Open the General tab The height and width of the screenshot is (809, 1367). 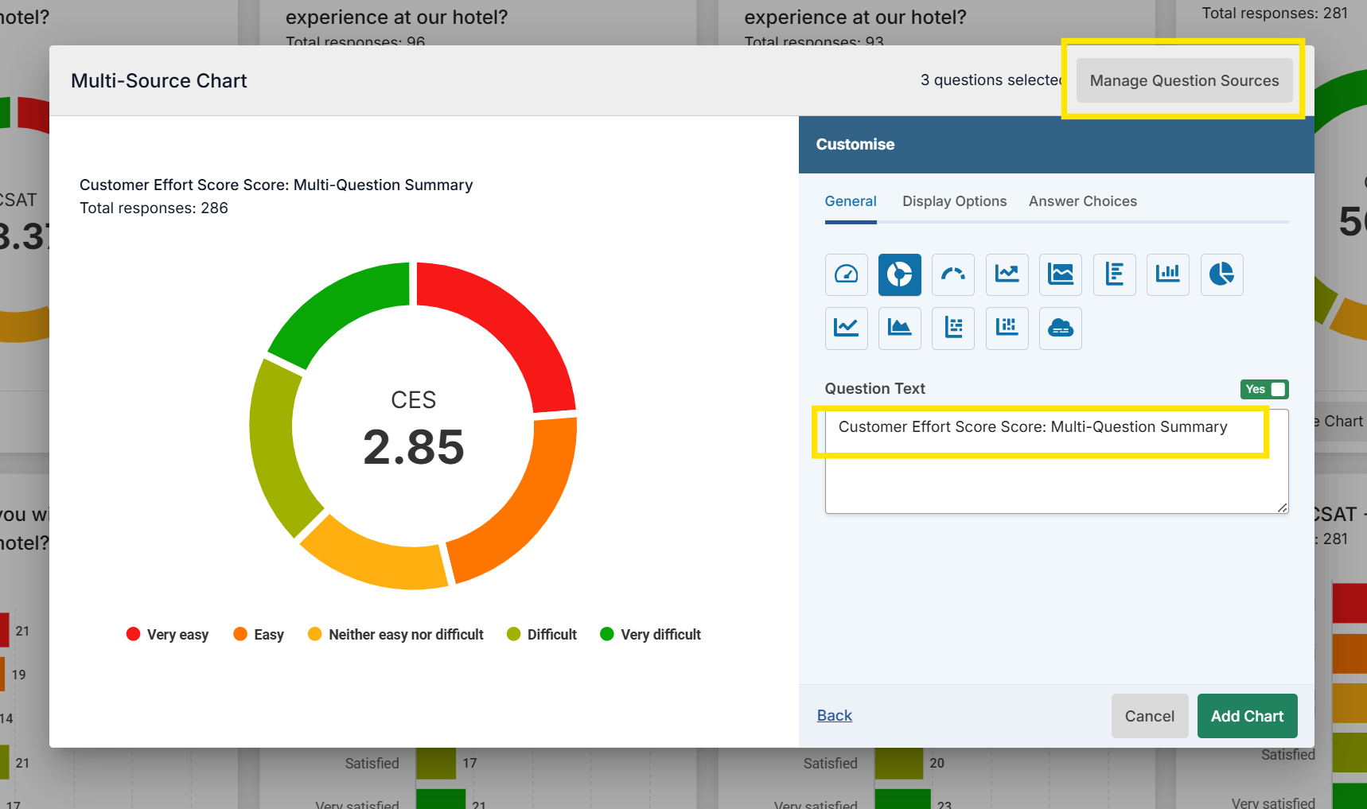(850, 201)
